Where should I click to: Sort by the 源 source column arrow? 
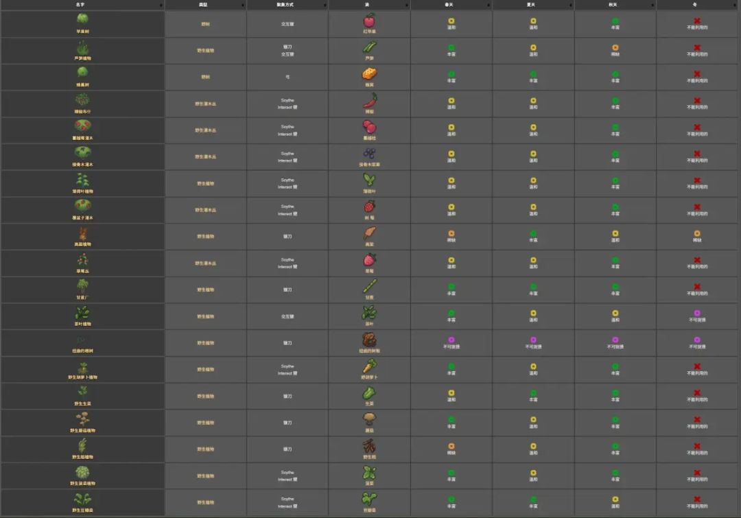point(407,5)
